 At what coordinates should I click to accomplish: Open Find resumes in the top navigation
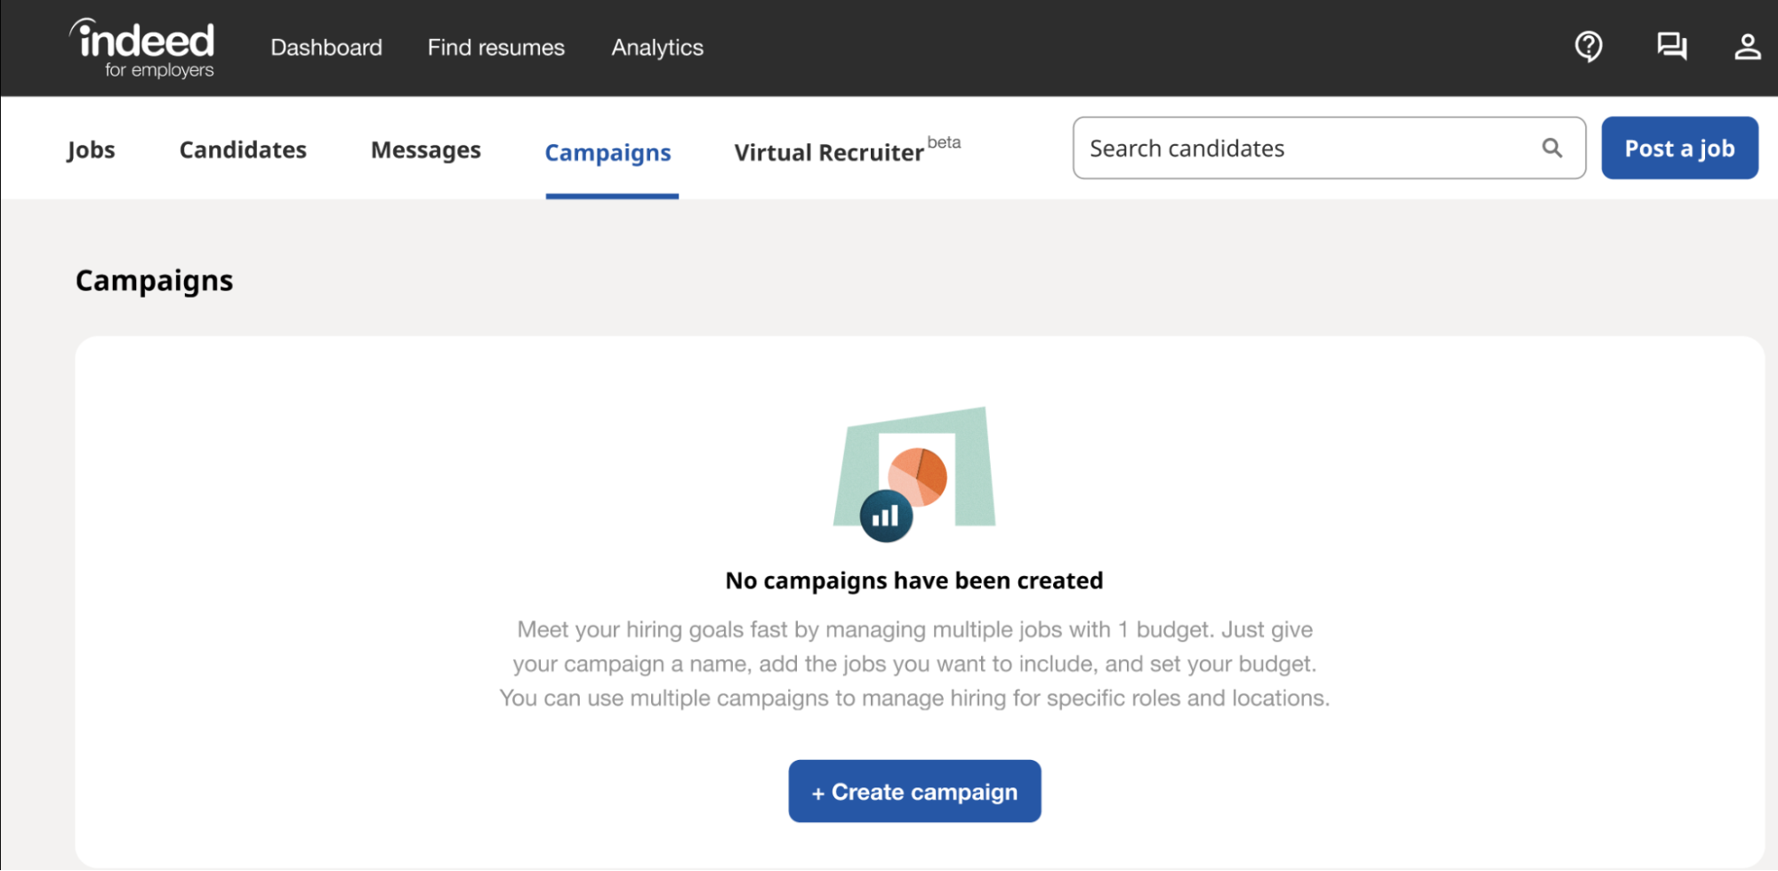coord(495,48)
